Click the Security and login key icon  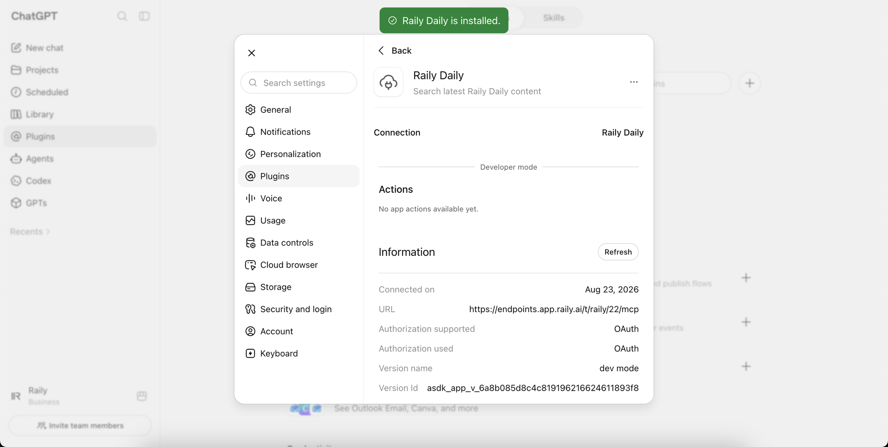[250, 309]
